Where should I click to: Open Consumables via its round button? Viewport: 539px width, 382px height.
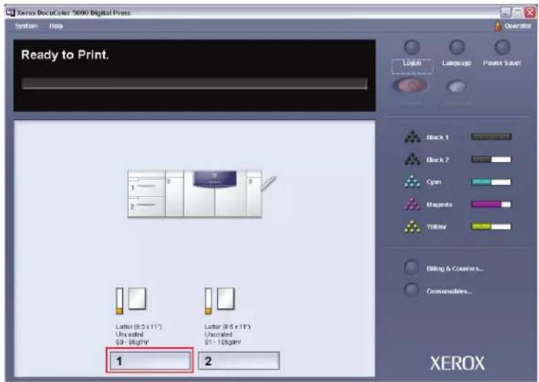click(412, 290)
